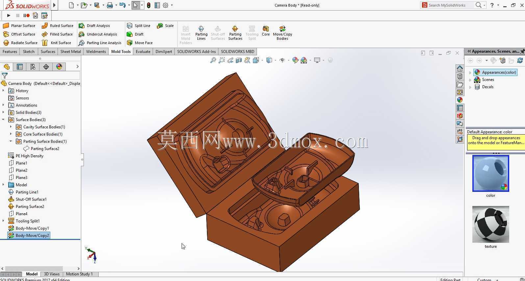525x281 pixels.
Task: Switch to the Sheet Metal tab
Action: coord(70,52)
